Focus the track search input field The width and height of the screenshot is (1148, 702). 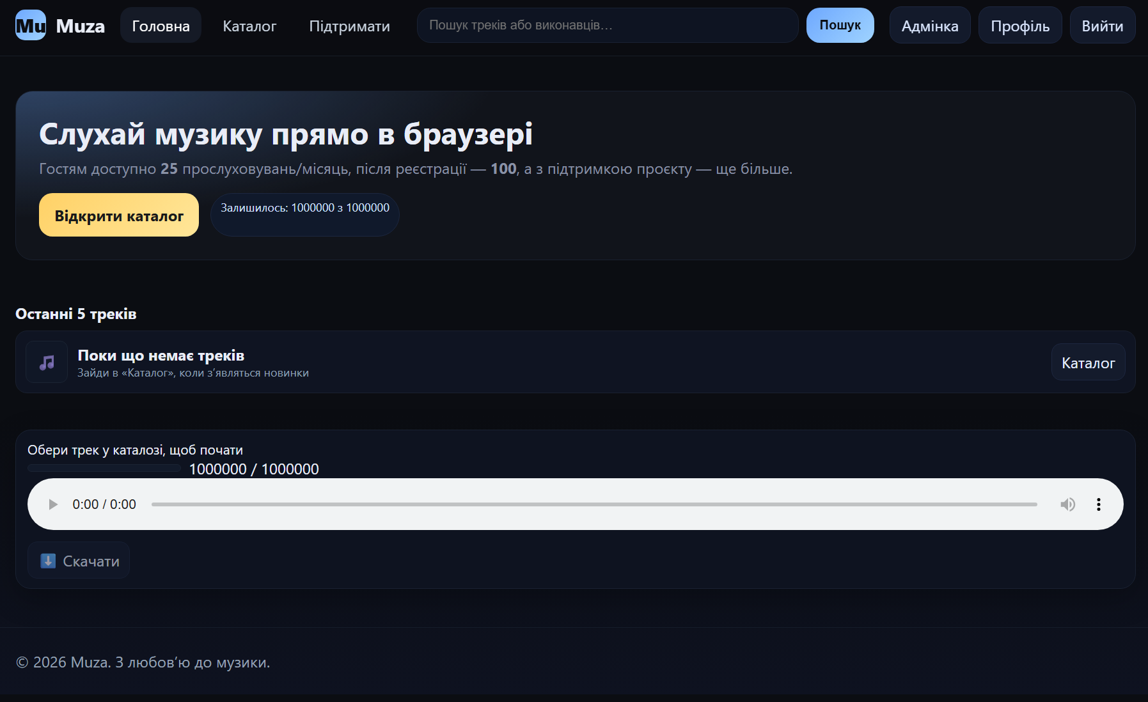coord(607,26)
